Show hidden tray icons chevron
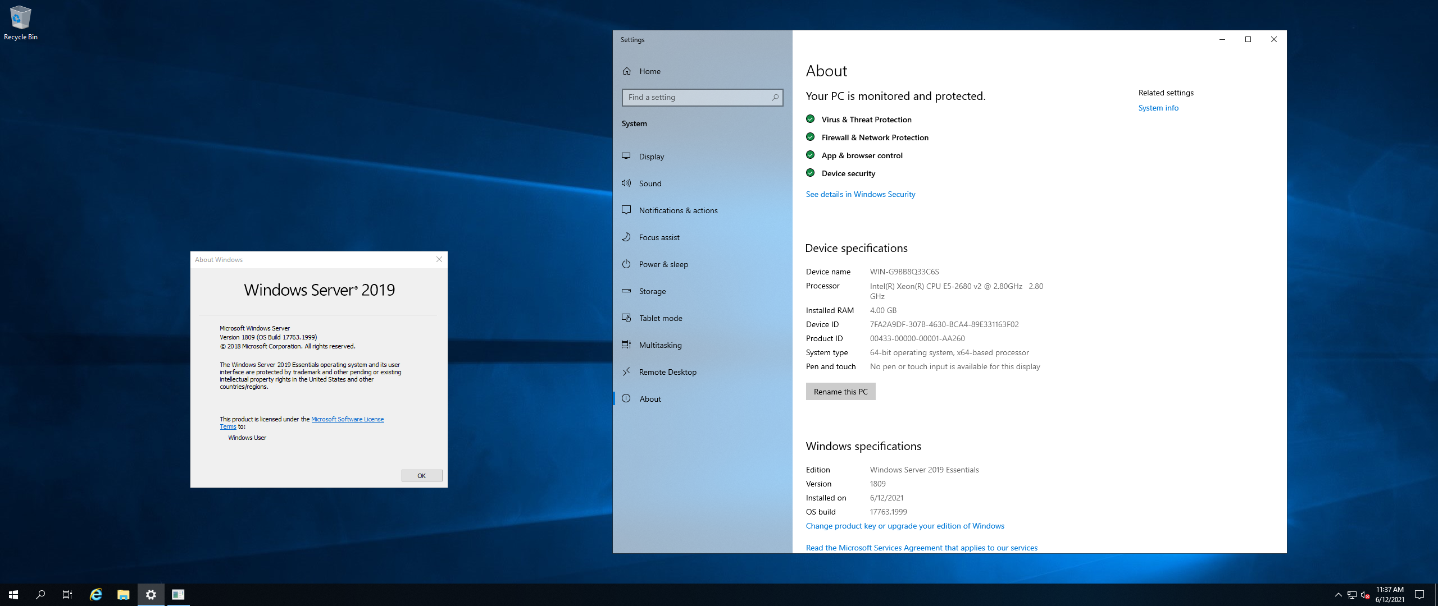 coord(1338,595)
